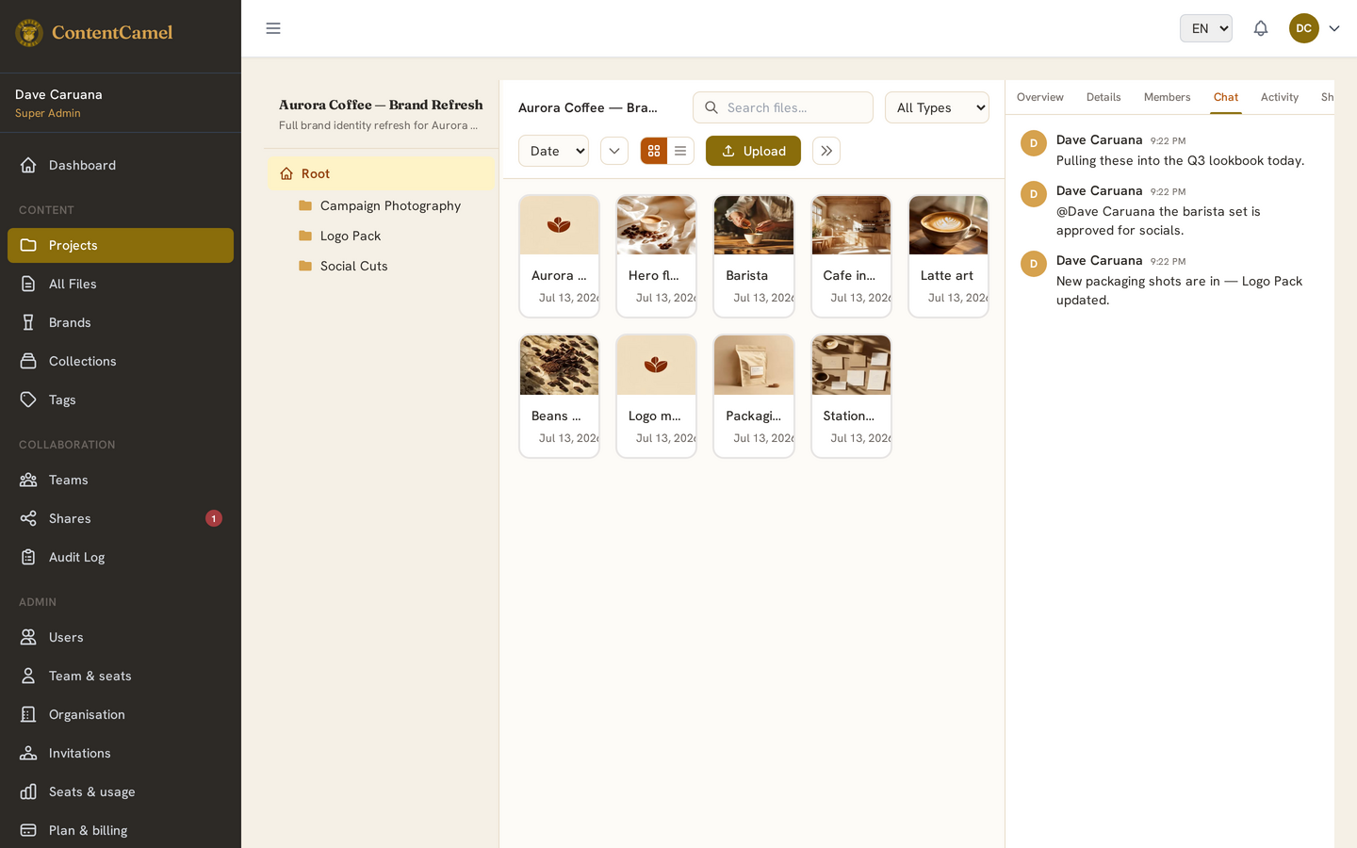Open Team & seats page
The width and height of the screenshot is (1357, 848).
click(121, 676)
